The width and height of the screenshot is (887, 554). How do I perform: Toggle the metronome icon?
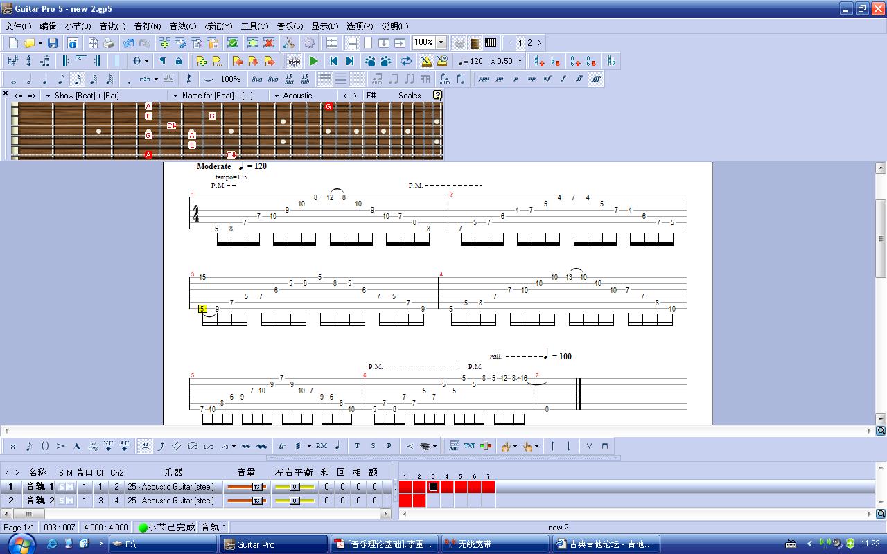pos(426,61)
